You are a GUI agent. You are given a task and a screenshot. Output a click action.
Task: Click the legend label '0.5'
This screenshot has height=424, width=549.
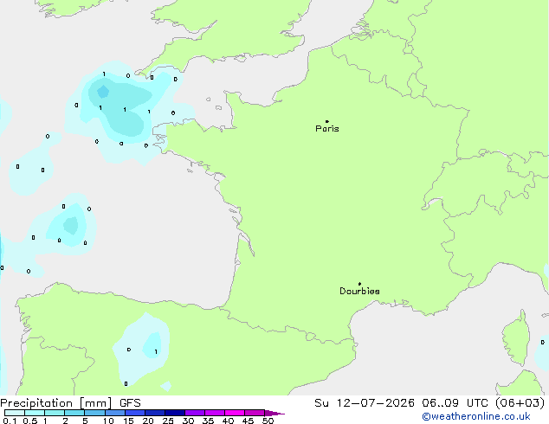(30, 421)
